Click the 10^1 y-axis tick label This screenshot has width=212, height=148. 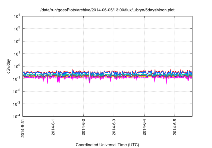tap(17, 54)
